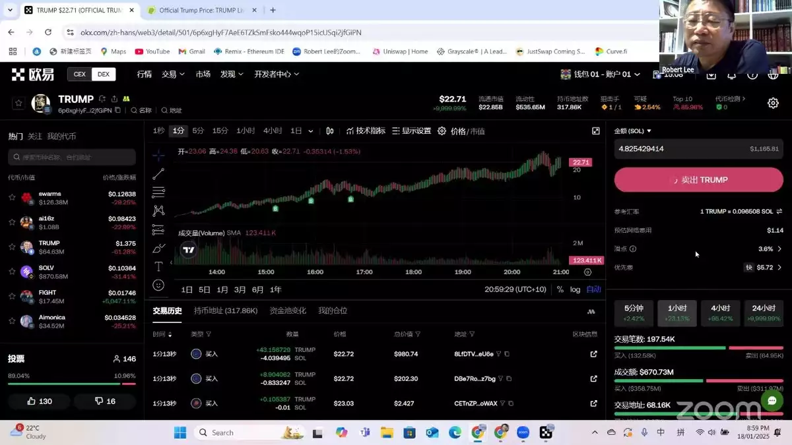Viewport: 792px width, 445px height.
Task: Open the FIGHT token row
Action: click(x=72, y=297)
